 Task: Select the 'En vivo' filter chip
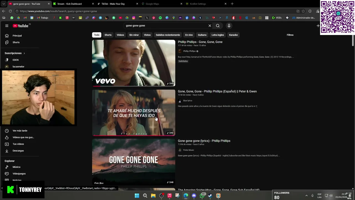click(189, 35)
